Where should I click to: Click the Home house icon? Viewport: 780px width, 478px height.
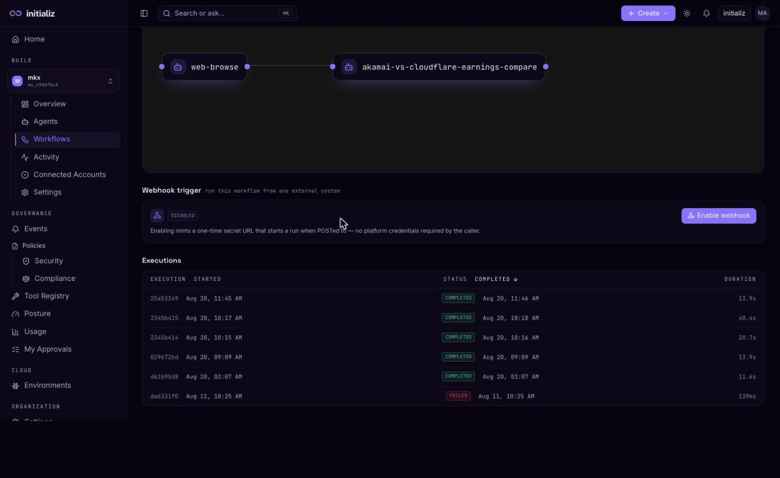pos(15,39)
